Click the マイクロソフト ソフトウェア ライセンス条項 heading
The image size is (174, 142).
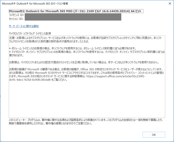click(30, 33)
